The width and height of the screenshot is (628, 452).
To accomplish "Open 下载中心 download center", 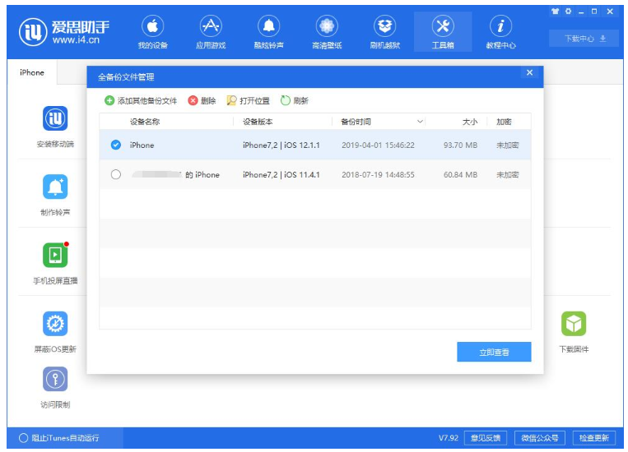I will coord(584,39).
